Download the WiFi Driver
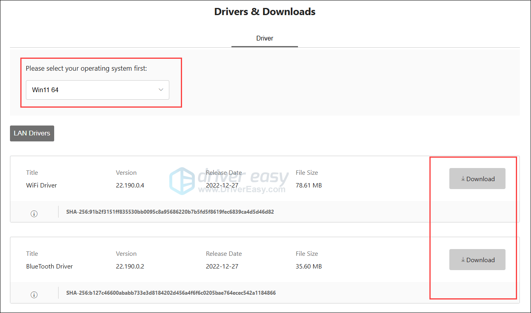The image size is (531, 313). (x=477, y=179)
